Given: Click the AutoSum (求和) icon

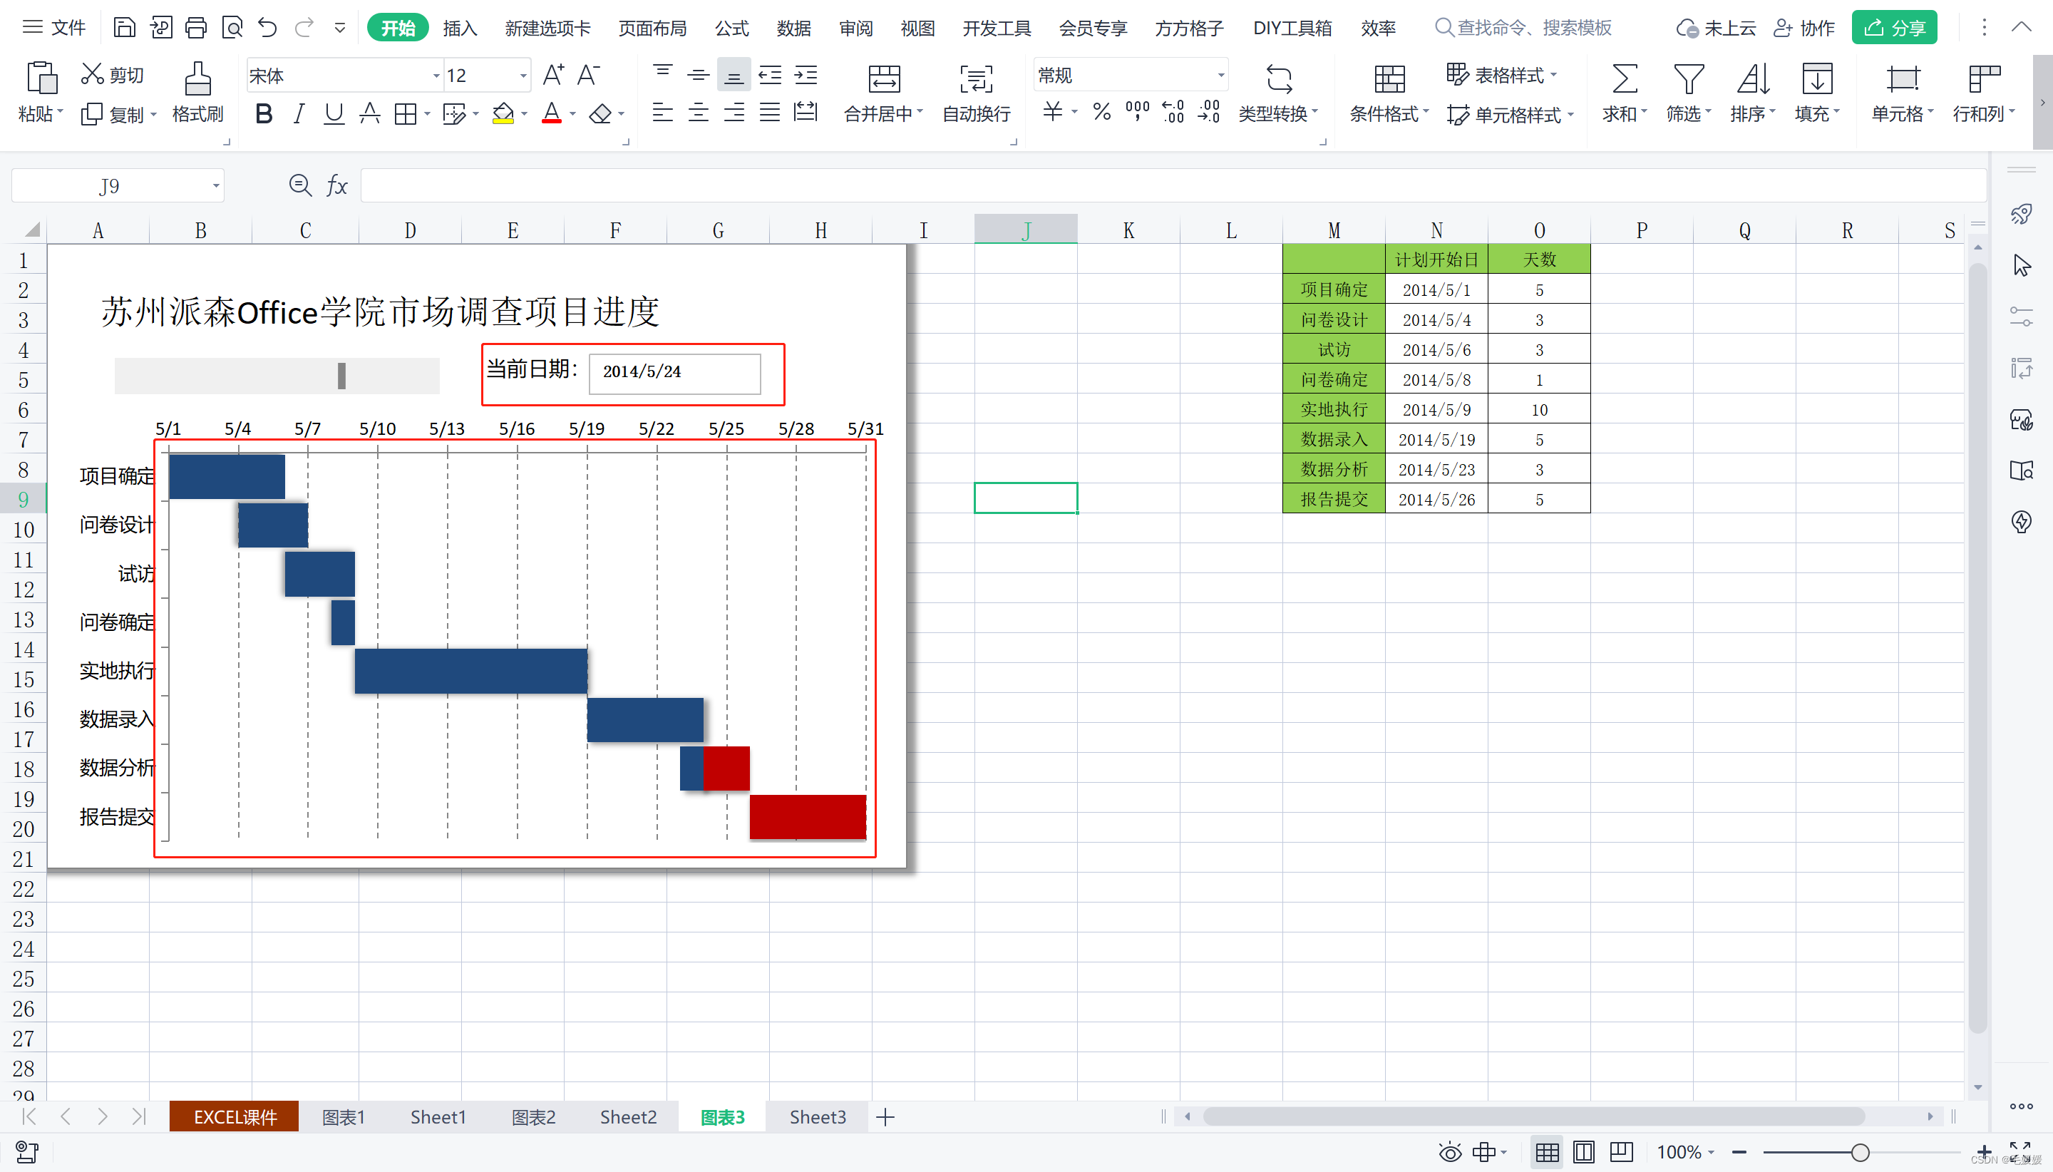Looking at the screenshot, I should click(1624, 79).
